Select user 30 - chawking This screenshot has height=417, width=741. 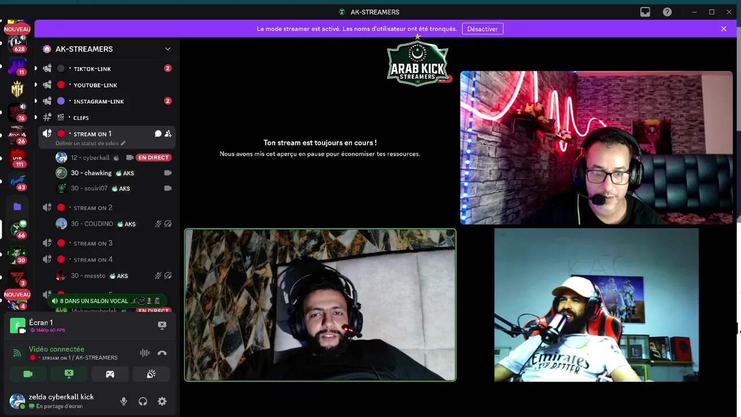click(x=91, y=173)
